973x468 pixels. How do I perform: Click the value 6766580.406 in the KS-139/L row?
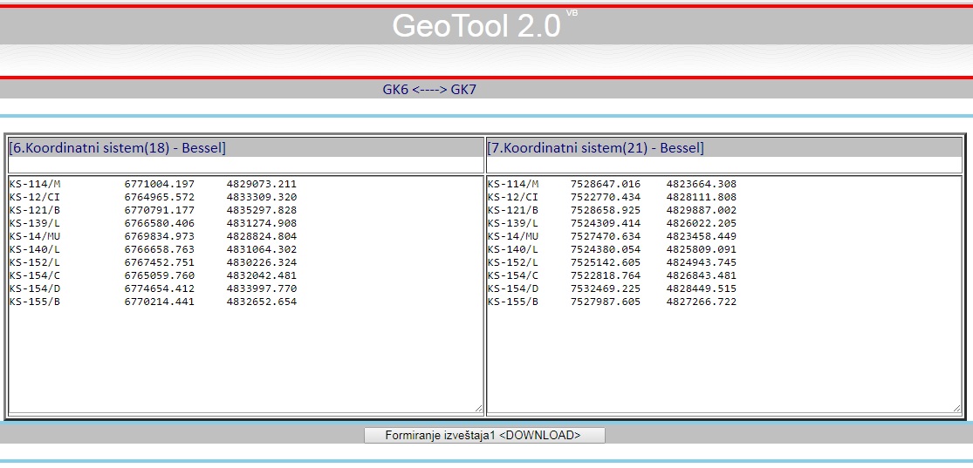click(x=159, y=223)
